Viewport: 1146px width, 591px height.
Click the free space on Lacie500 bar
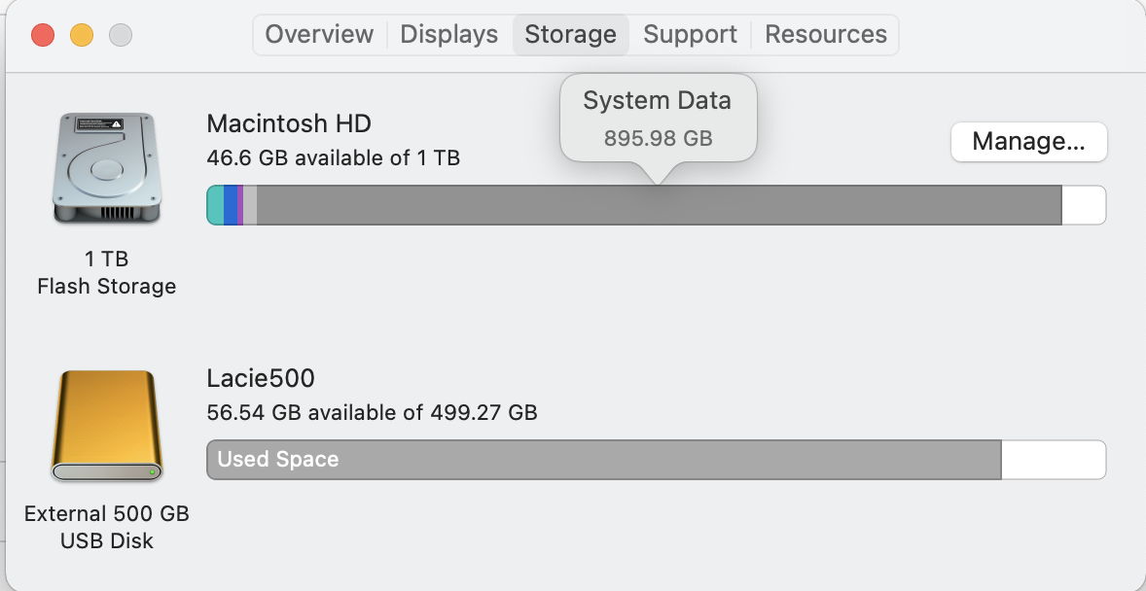(x=1053, y=460)
